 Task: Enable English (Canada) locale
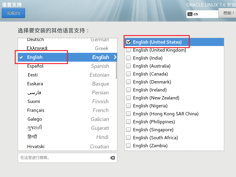coord(128,74)
